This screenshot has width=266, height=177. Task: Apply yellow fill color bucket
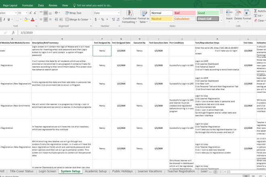coord(26,19)
